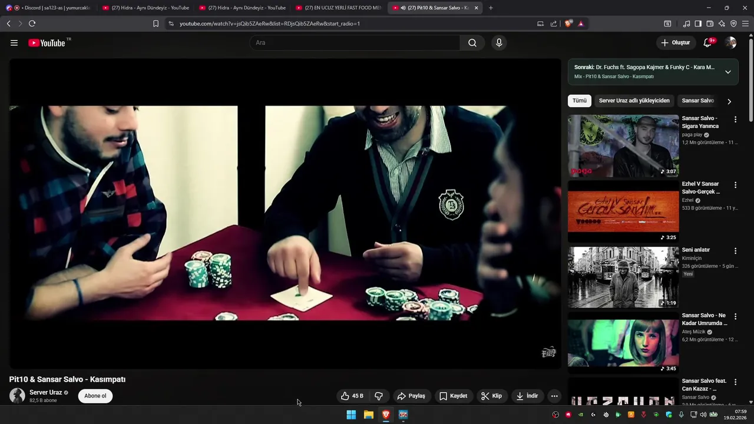This screenshot has width=754, height=424.
Task: Click the search magnifier button
Action: click(472, 42)
